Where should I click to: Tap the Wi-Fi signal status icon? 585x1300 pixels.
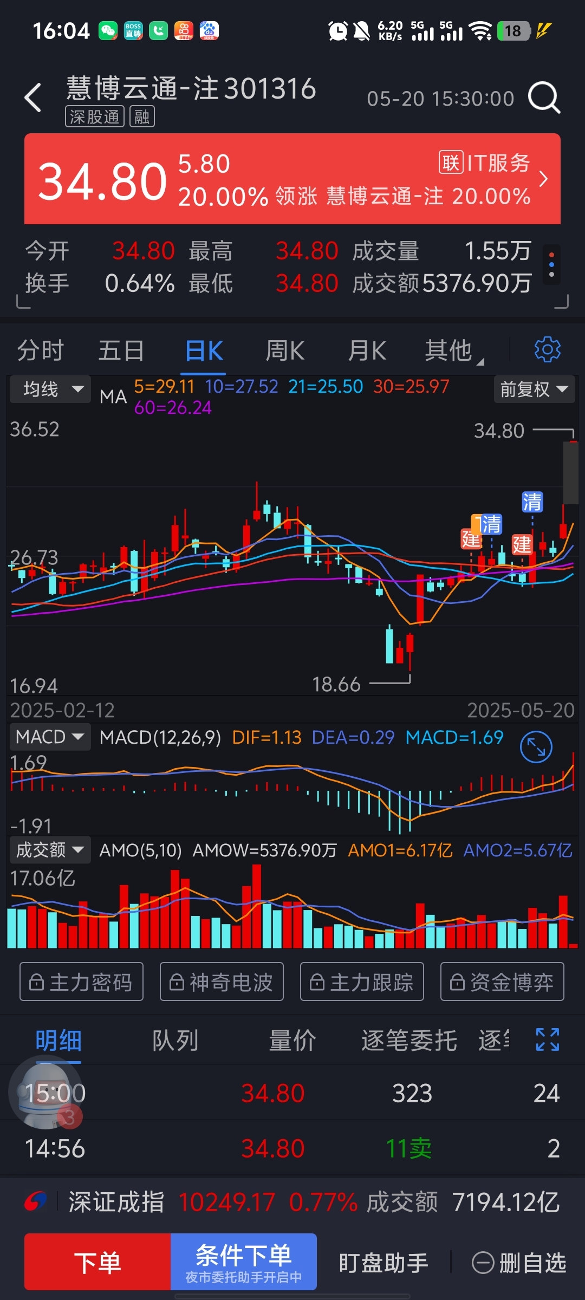[480, 31]
